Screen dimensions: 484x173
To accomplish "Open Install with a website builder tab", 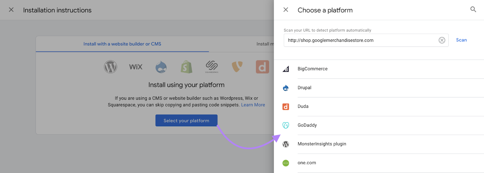I will coord(122,44).
